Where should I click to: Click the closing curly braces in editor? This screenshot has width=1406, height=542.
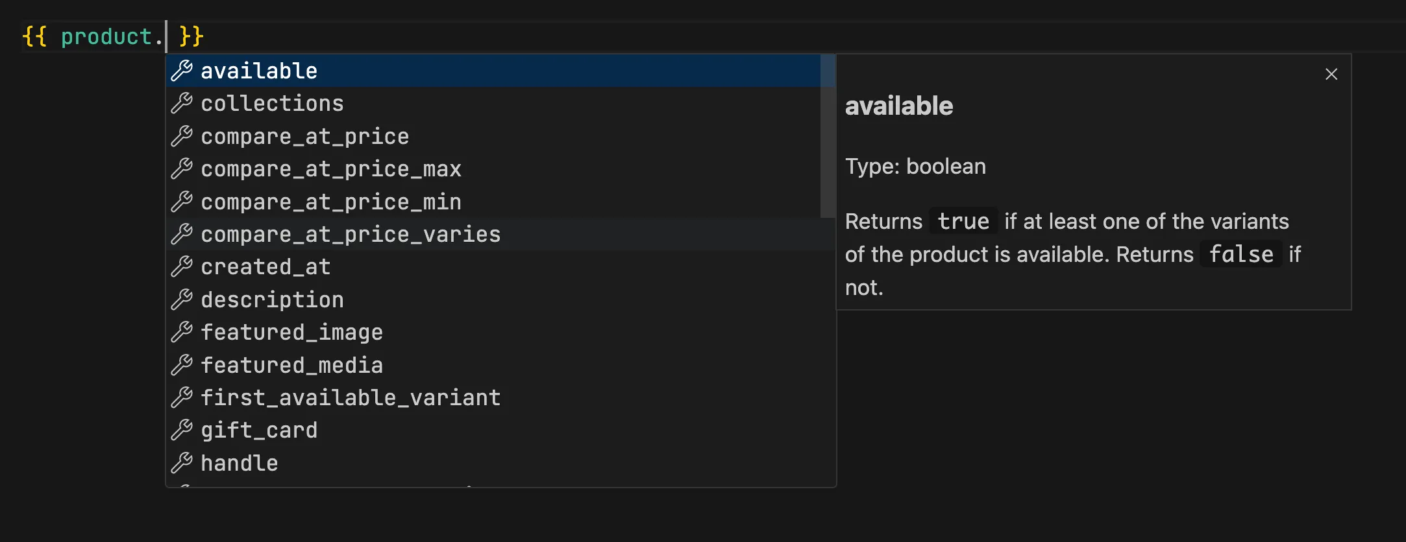[191, 37]
